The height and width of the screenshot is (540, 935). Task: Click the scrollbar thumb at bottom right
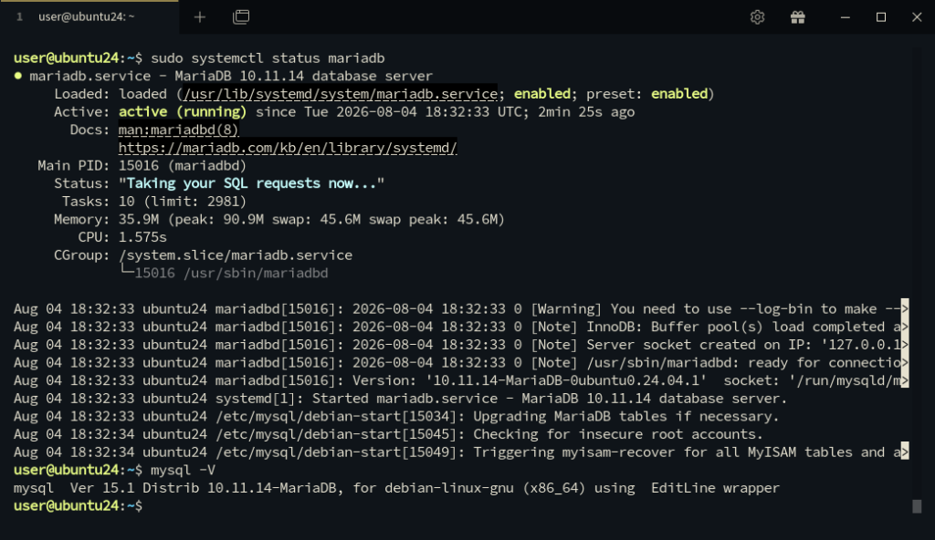(x=917, y=506)
